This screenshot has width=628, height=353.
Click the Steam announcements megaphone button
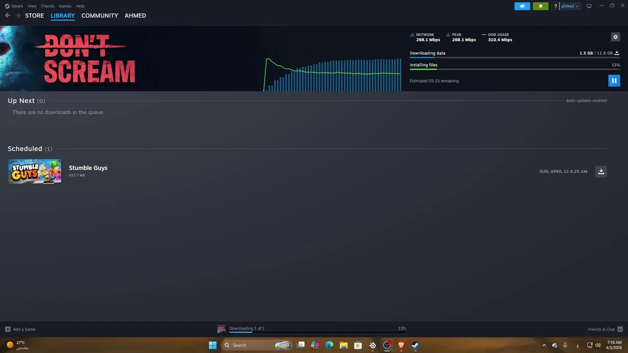[522, 6]
